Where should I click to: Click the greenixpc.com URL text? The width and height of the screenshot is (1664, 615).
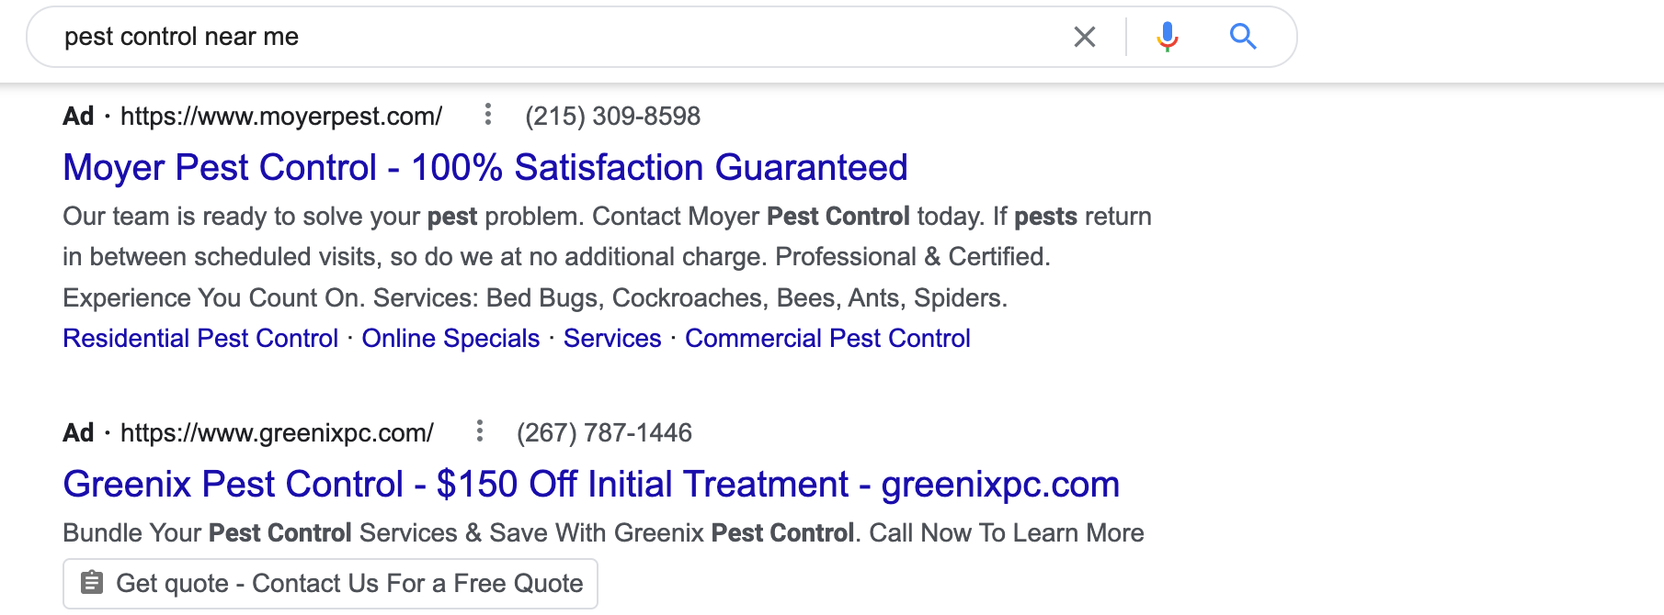277,433
